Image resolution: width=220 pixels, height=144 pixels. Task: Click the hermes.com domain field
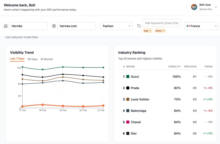76,26
